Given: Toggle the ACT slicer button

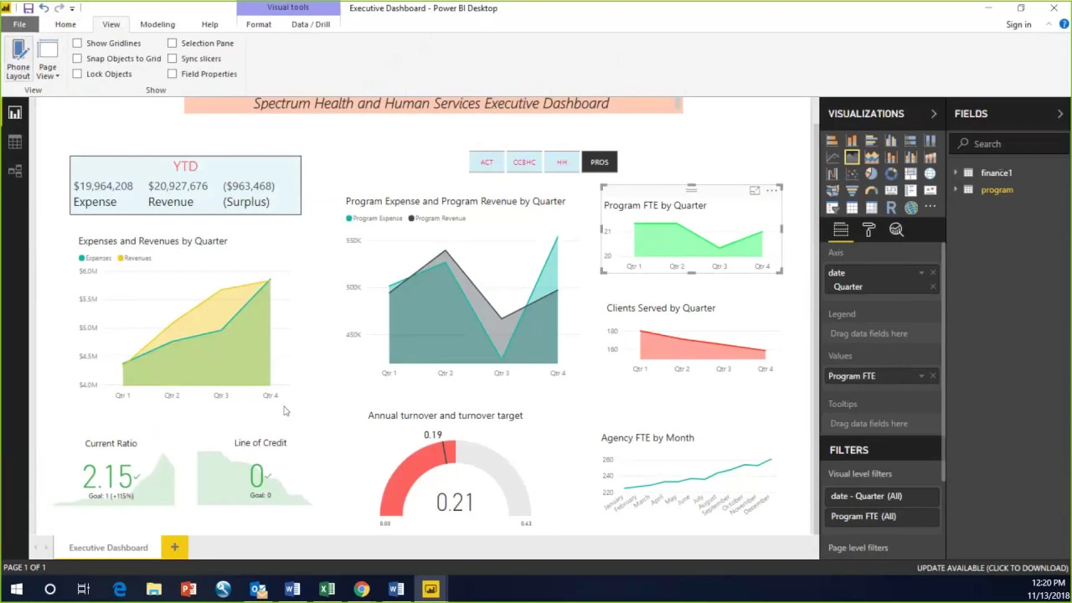Looking at the screenshot, I should point(487,162).
